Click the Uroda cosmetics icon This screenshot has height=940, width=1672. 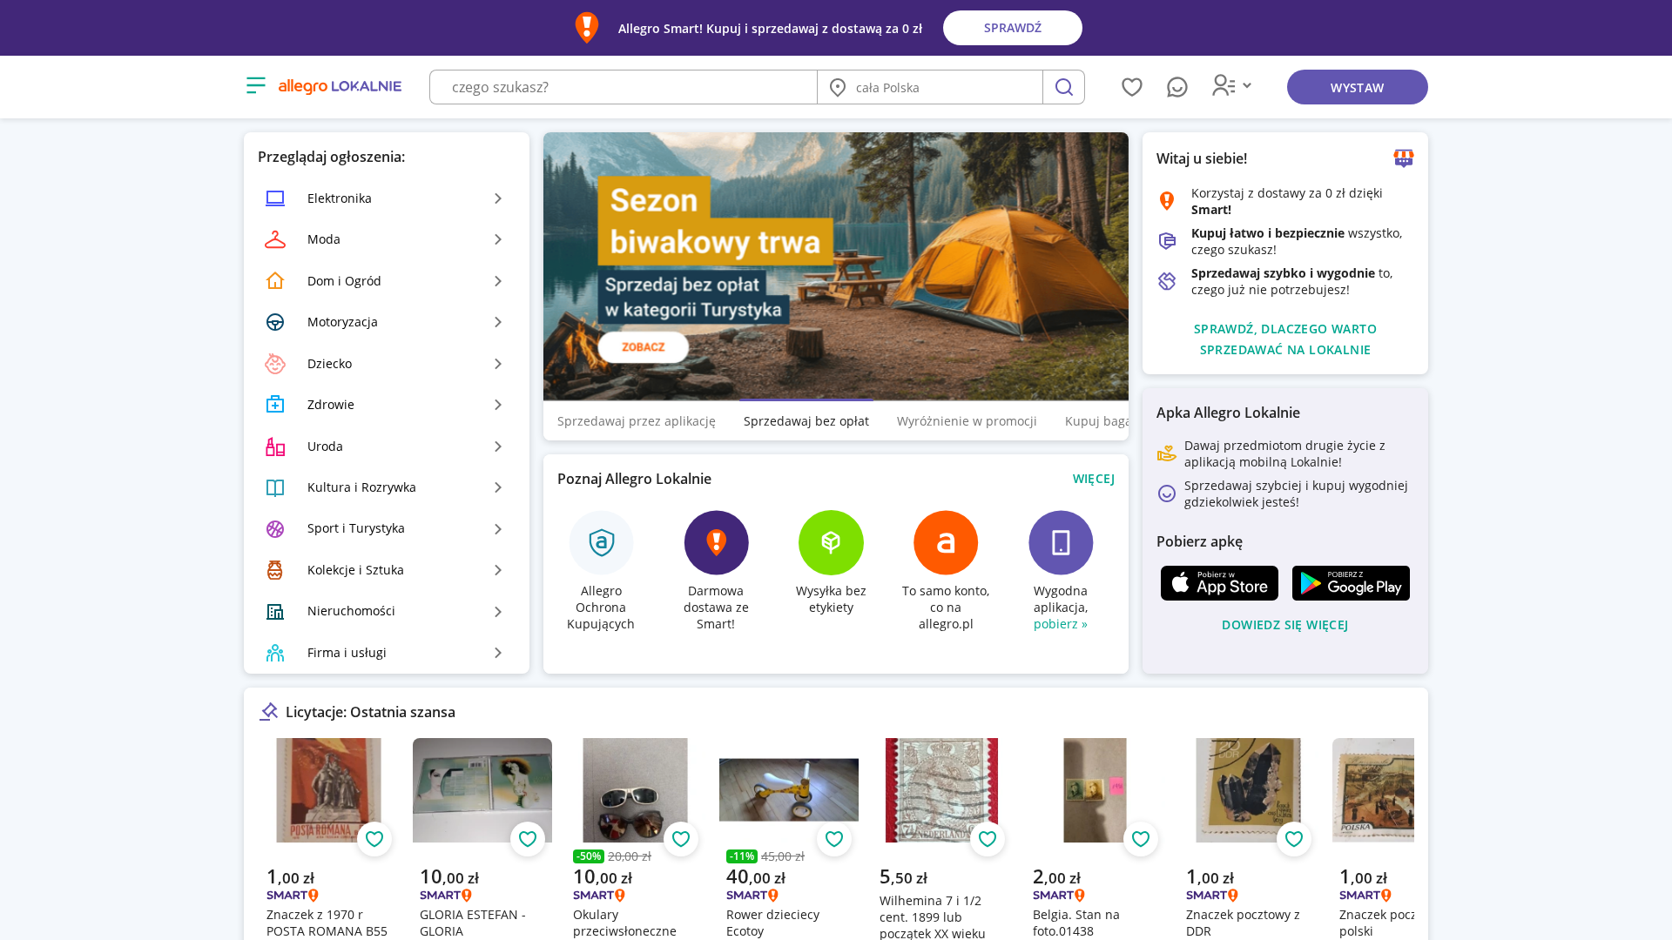(x=275, y=446)
